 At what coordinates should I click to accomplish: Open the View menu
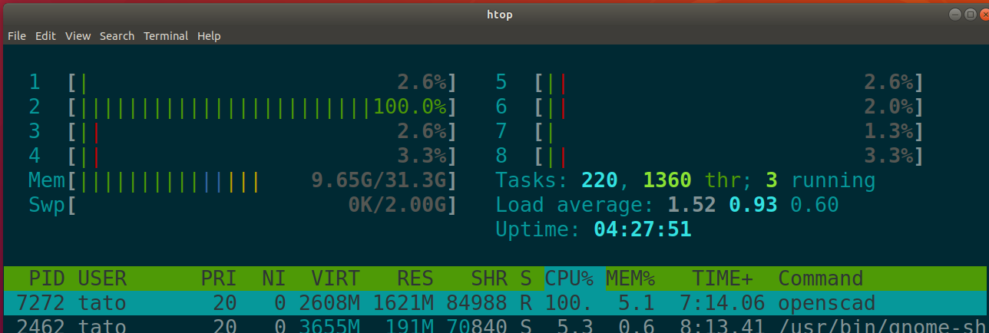[x=78, y=36]
